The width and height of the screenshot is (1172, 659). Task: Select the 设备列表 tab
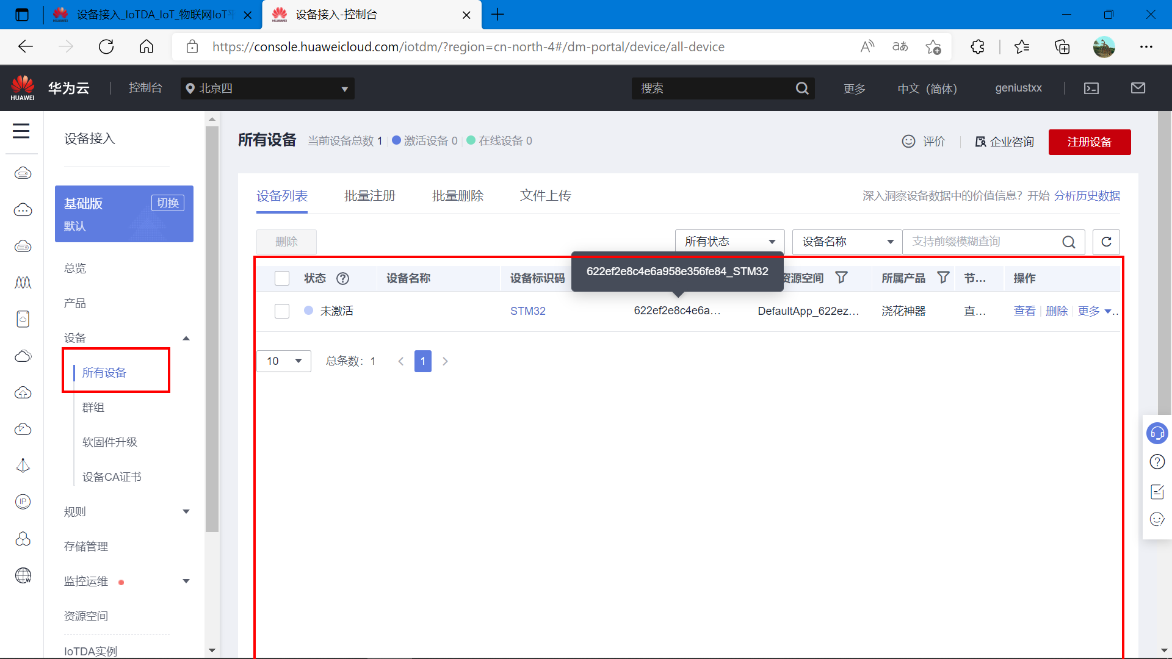tap(282, 196)
